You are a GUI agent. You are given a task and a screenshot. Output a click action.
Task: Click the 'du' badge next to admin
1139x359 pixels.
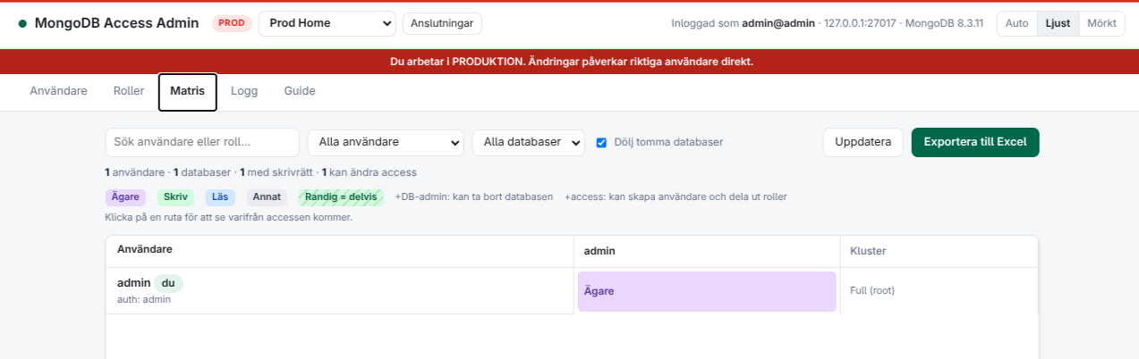coord(168,283)
